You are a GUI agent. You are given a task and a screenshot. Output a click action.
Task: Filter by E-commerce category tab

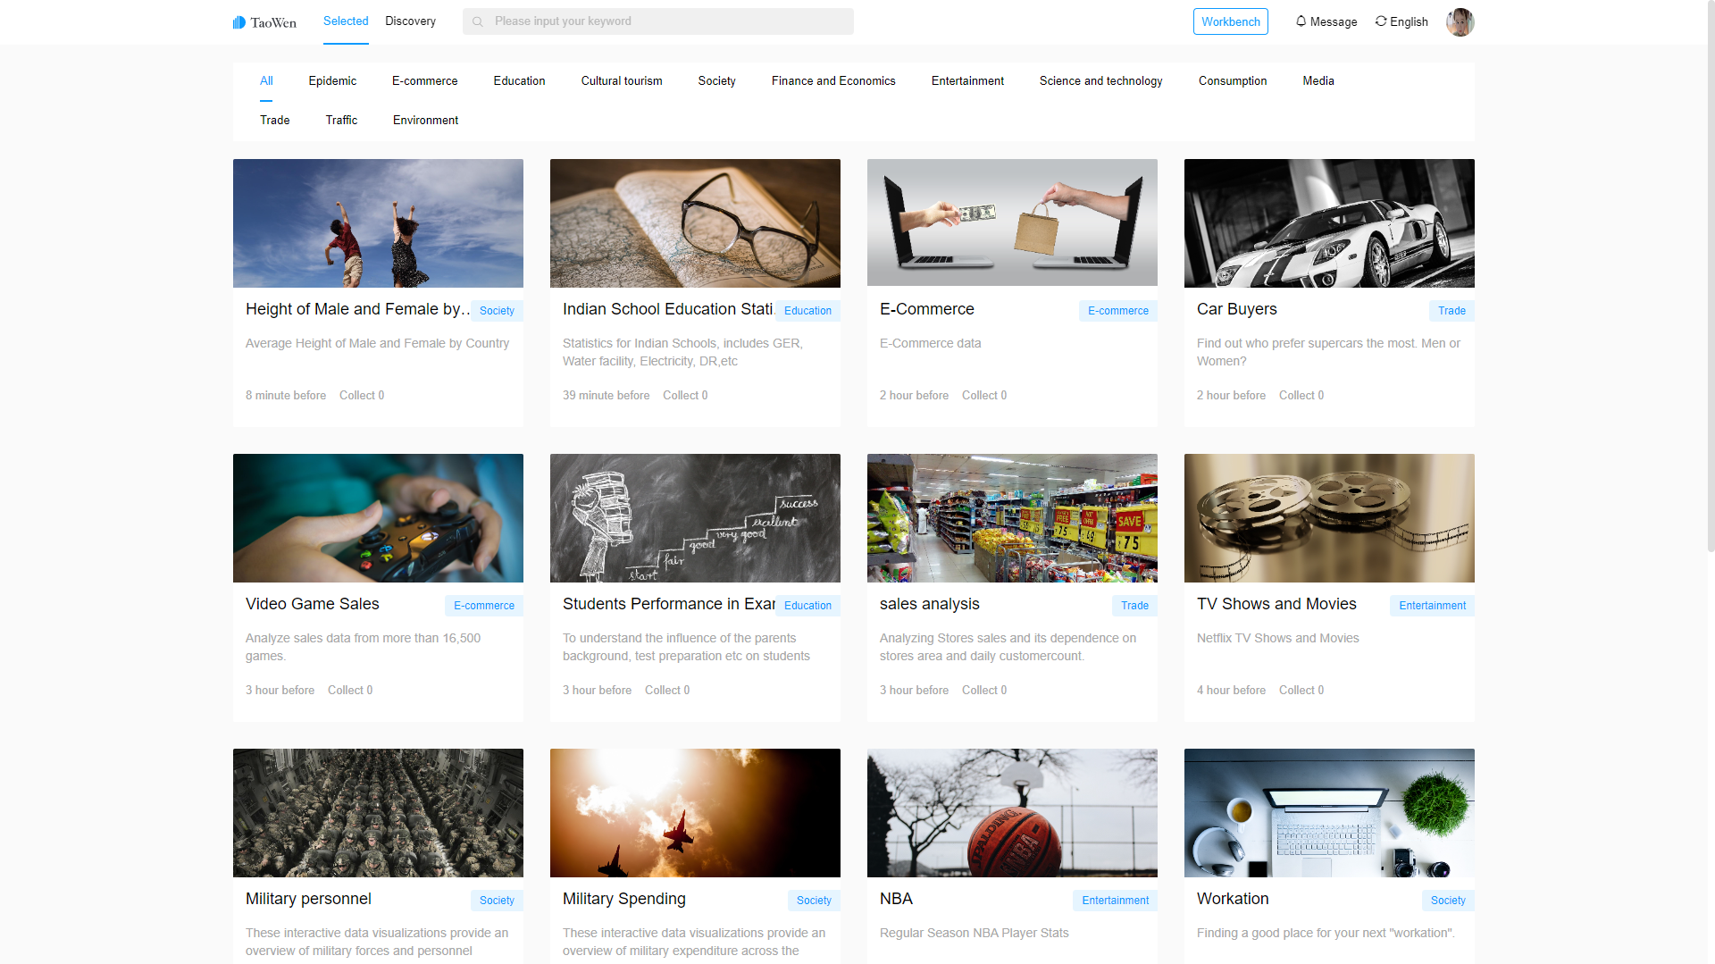click(x=424, y=80)
